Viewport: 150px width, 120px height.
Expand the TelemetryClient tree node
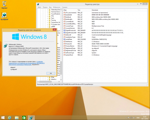coord(47,10)
